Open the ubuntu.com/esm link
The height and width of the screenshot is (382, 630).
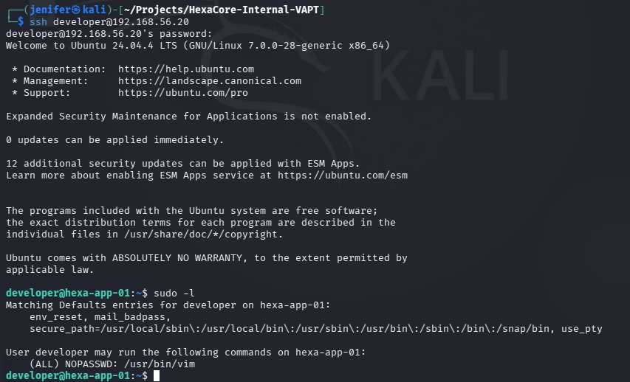tap(343, 176)
